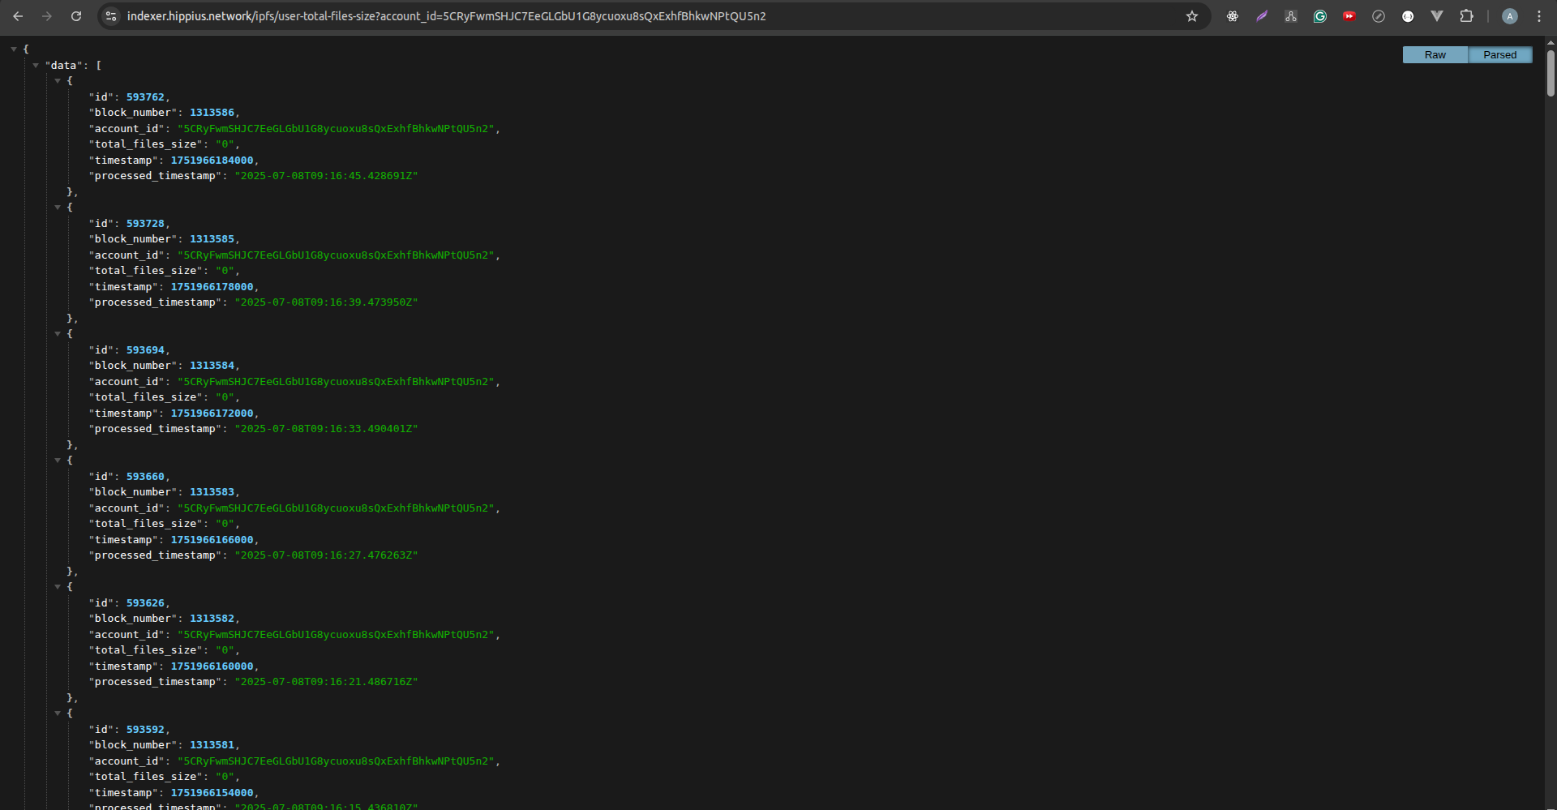This screenshot has width=1557, height=810.
Task: Collapse the object with id 593660
Action: click(58, 461)
